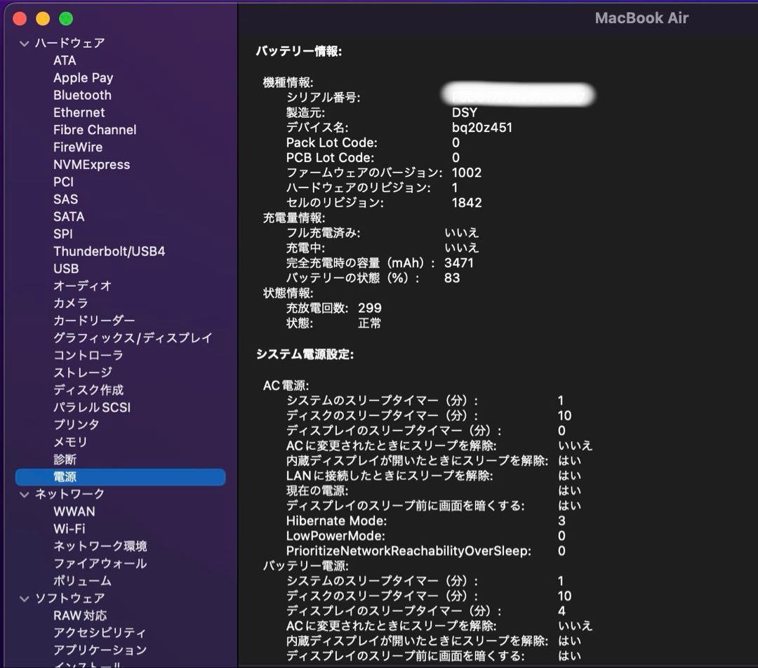Click the green zoom window button

pyautogui.click(x=66, y=19)
